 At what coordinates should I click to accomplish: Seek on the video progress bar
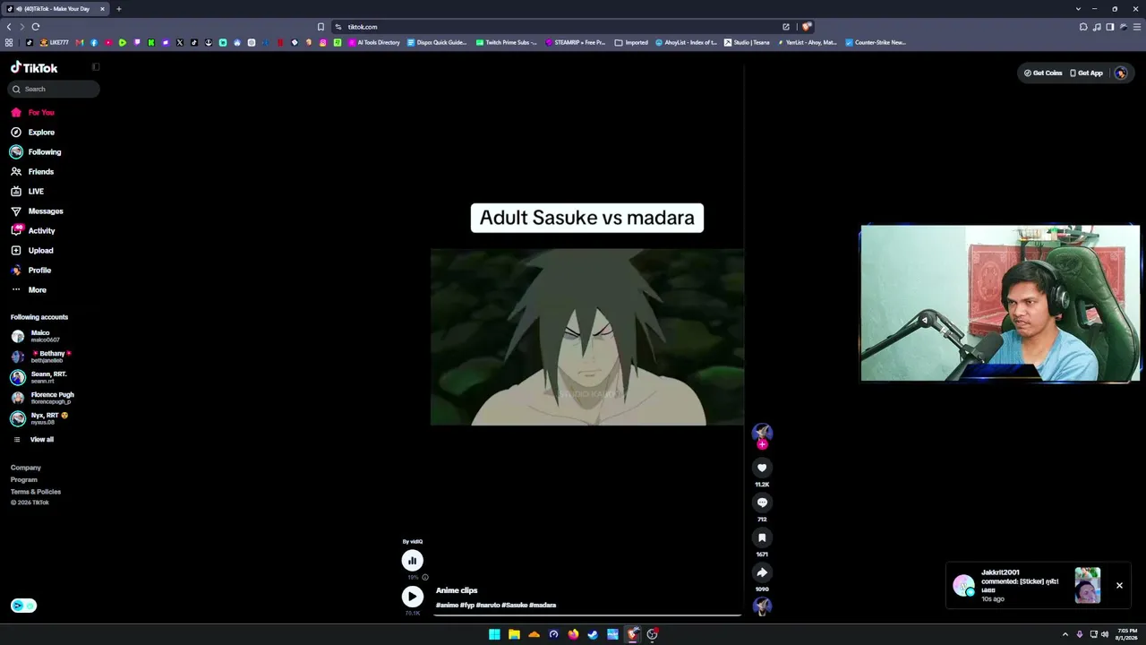point(588,615)
